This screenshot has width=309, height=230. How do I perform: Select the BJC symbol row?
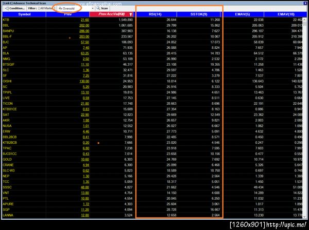152,42
